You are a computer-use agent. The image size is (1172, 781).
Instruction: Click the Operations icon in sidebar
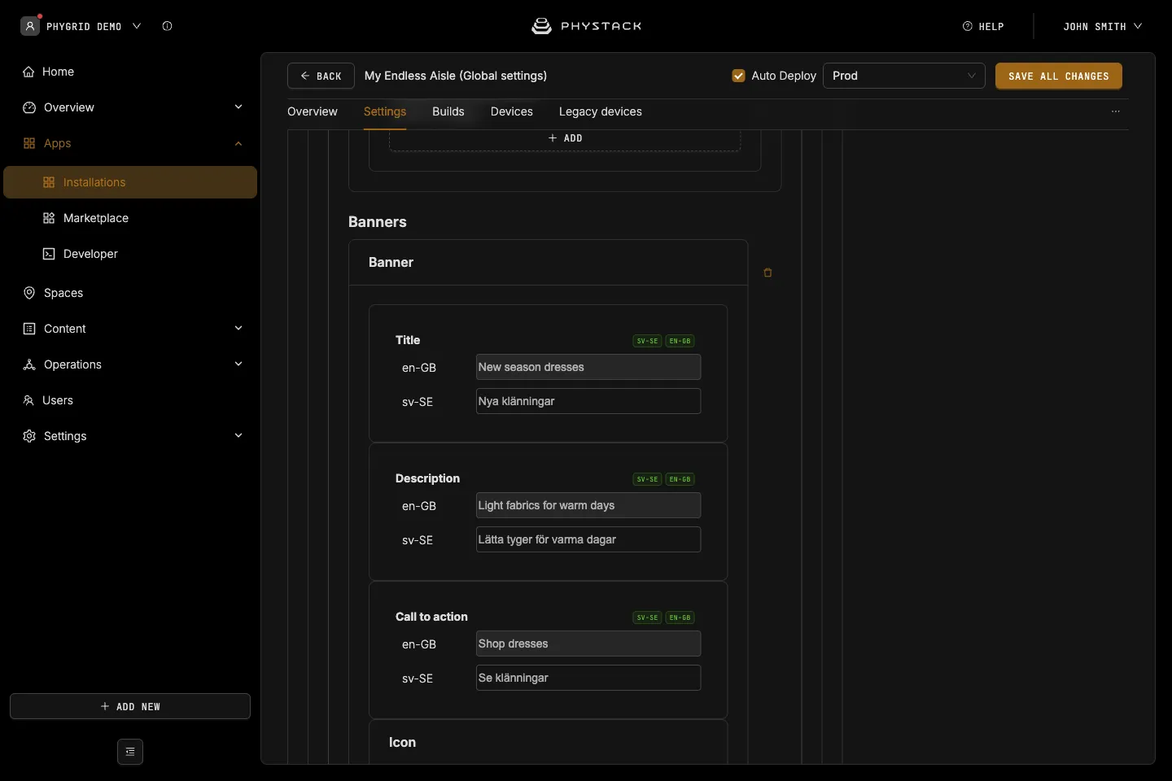coord(29,364)
